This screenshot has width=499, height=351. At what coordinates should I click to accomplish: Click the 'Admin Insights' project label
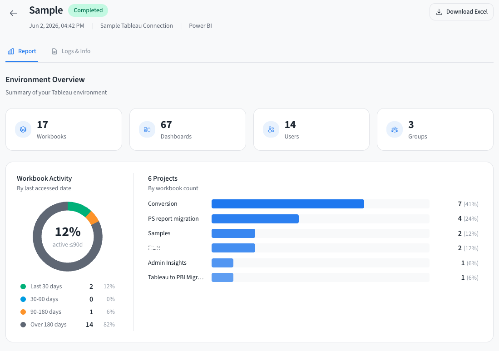tap(167, 263)
